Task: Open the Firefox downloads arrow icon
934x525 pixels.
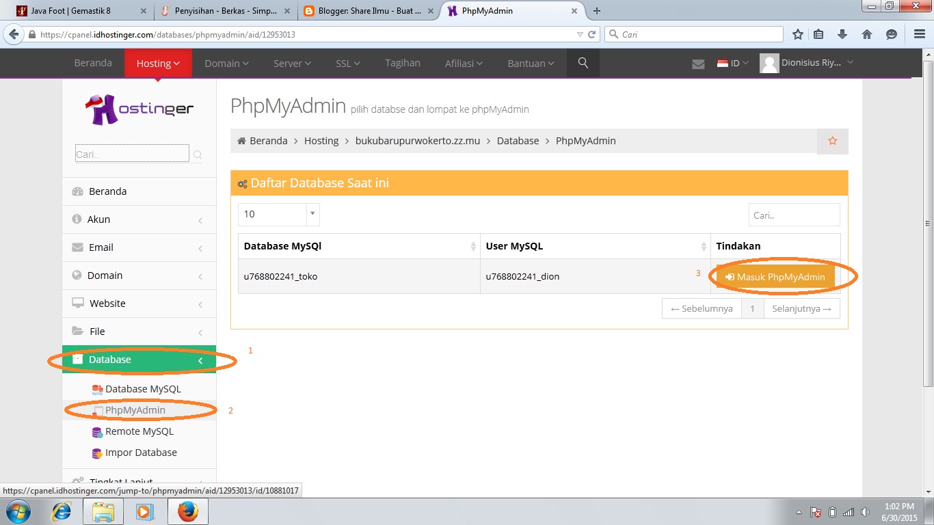Action: [x=842, y=34]
